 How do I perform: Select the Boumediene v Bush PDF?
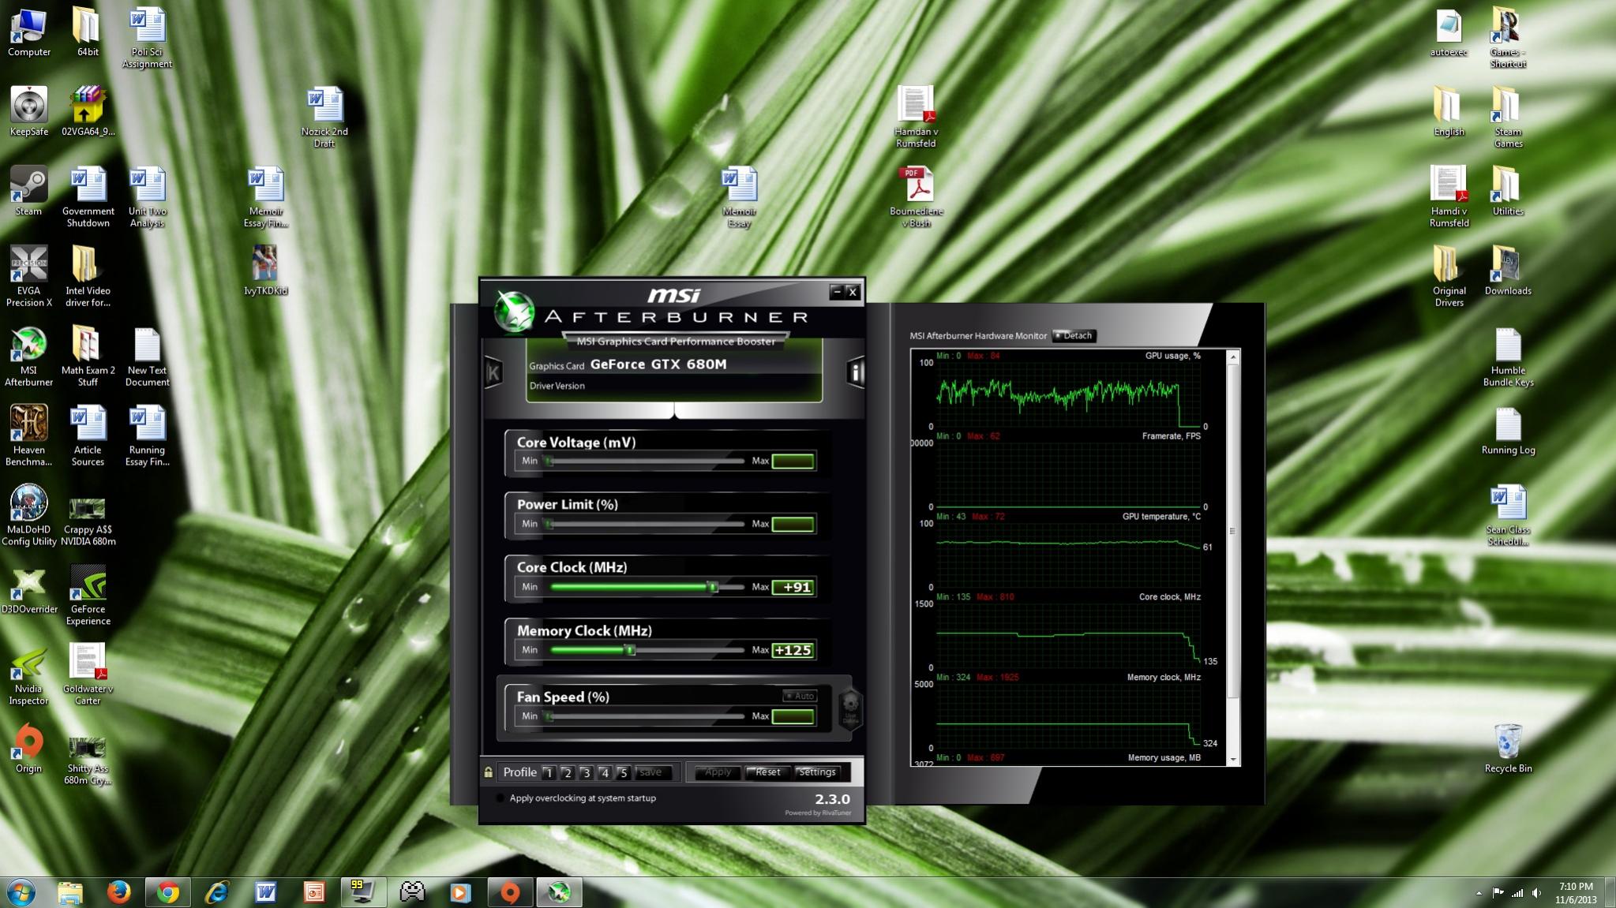pyautogui.click(x=916, y=197)
